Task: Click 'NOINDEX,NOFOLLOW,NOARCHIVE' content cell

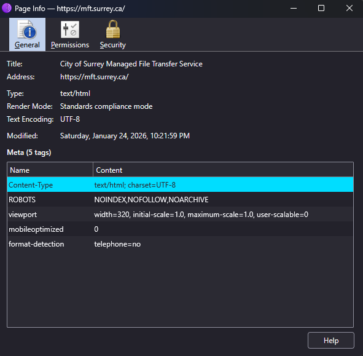Action: pyautogui.click(x=151, y=200)
